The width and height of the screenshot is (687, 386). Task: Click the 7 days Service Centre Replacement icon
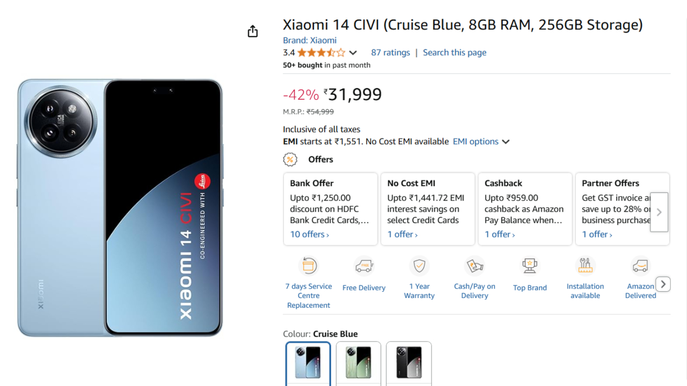click(x=309, y=266)
